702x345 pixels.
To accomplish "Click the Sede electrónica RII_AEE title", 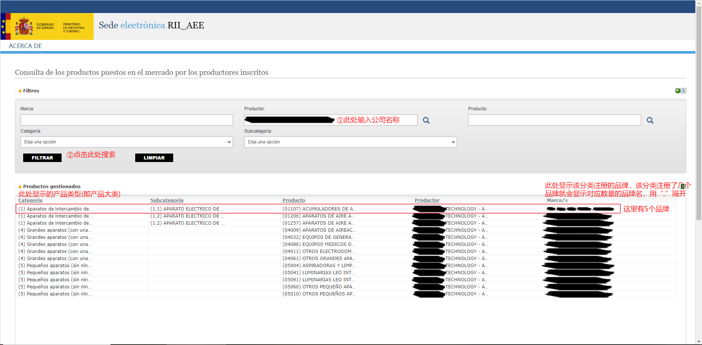I will (x=151, y=25).
